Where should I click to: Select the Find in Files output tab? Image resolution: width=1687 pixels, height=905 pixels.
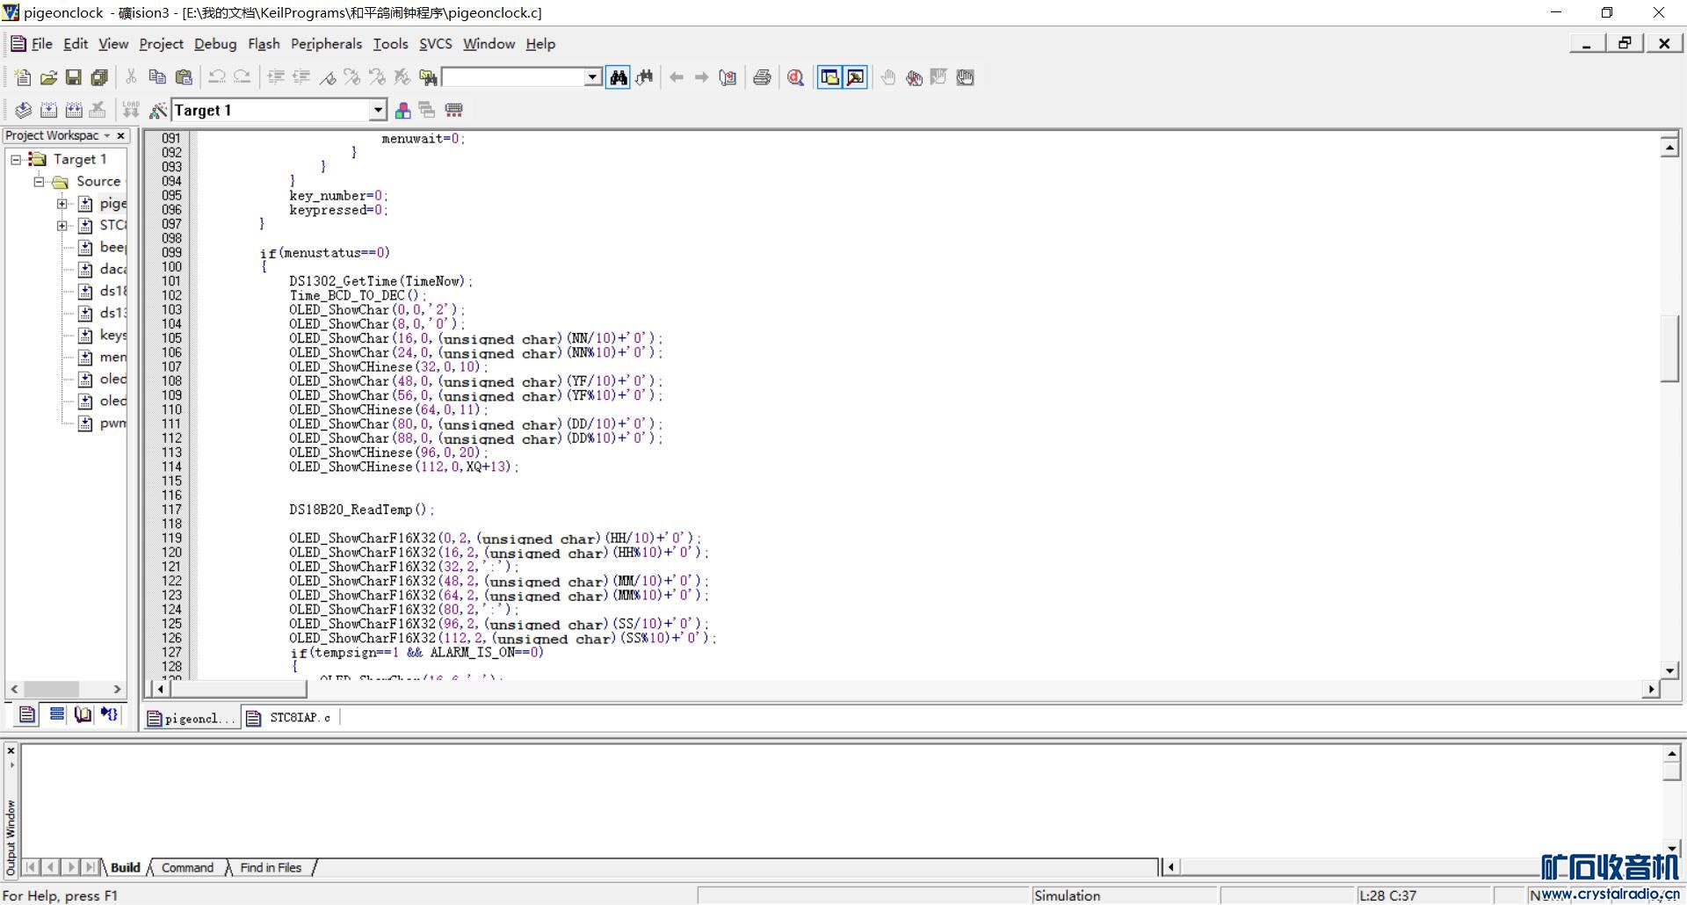pos(271,867)
